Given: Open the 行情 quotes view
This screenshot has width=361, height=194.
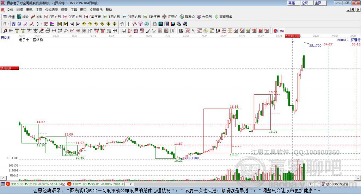Looking at the screenshot, I should pyautogui.click(x=9, y=17).
